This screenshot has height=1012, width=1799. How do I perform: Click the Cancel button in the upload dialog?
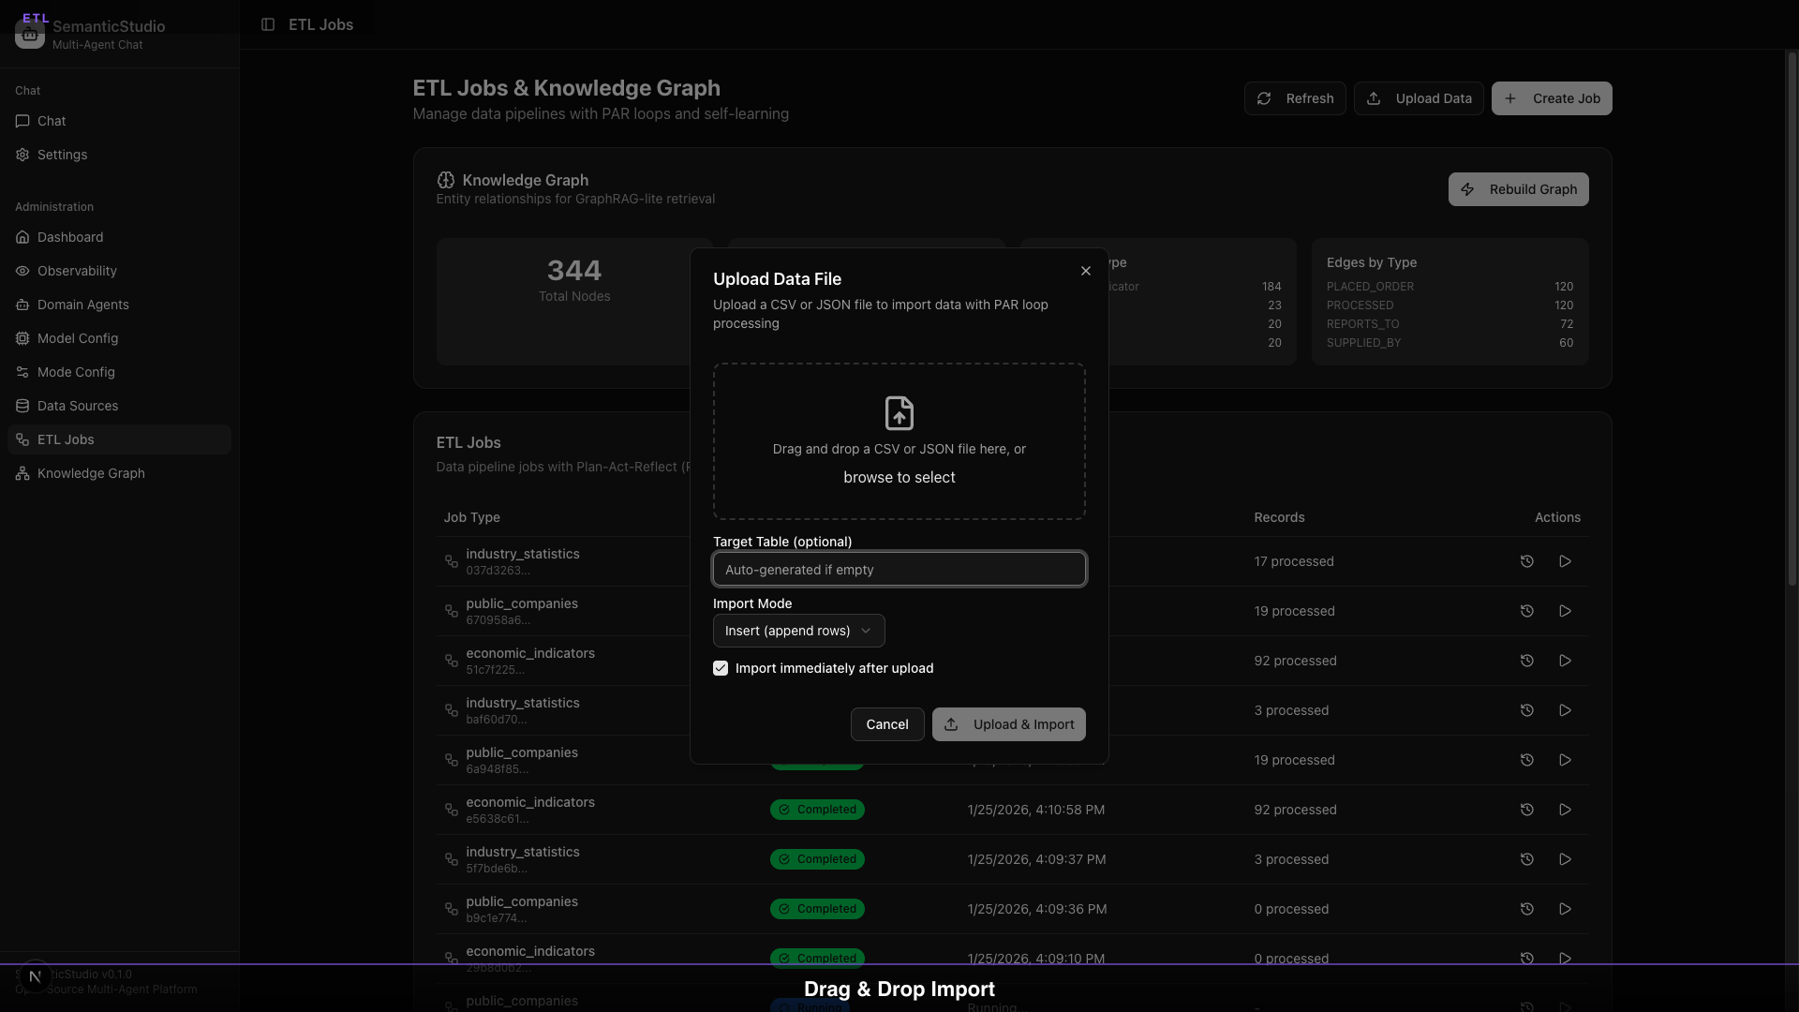click(x=886, y=724)
